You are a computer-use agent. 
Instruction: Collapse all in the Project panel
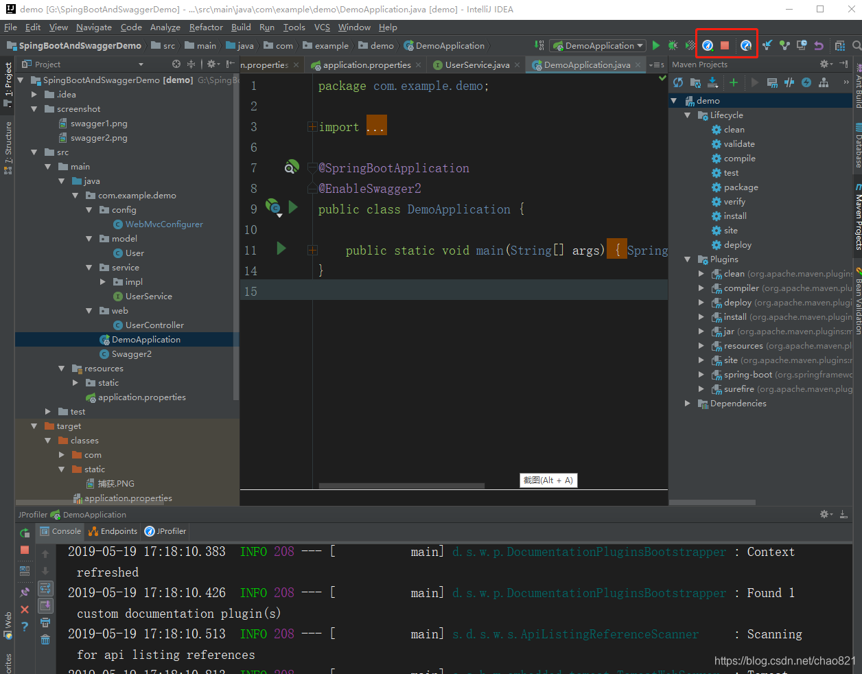pos(191,64)
